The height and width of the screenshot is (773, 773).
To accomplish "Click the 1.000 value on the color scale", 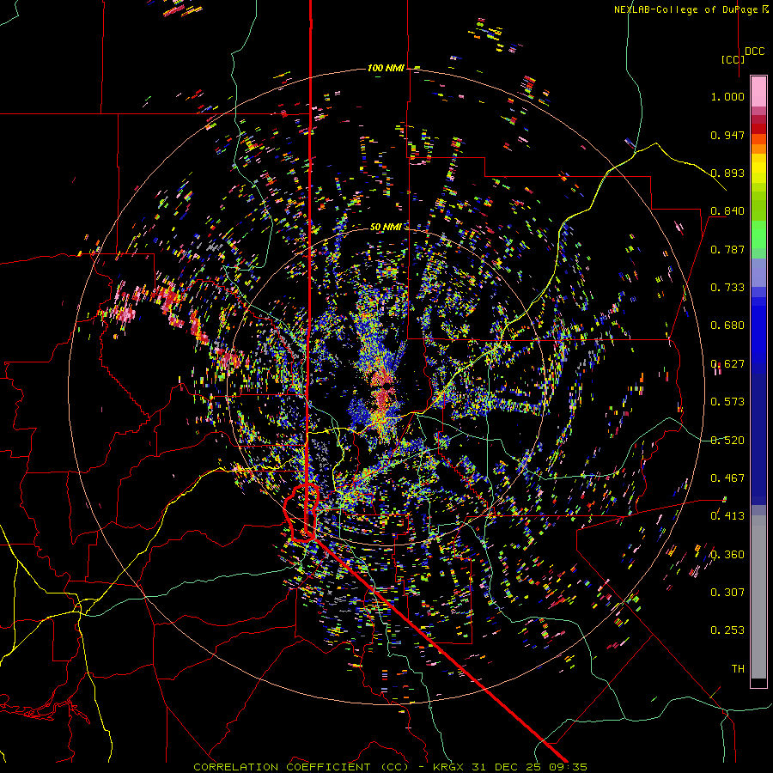I will pyautogui.click(x=727, y=96).
